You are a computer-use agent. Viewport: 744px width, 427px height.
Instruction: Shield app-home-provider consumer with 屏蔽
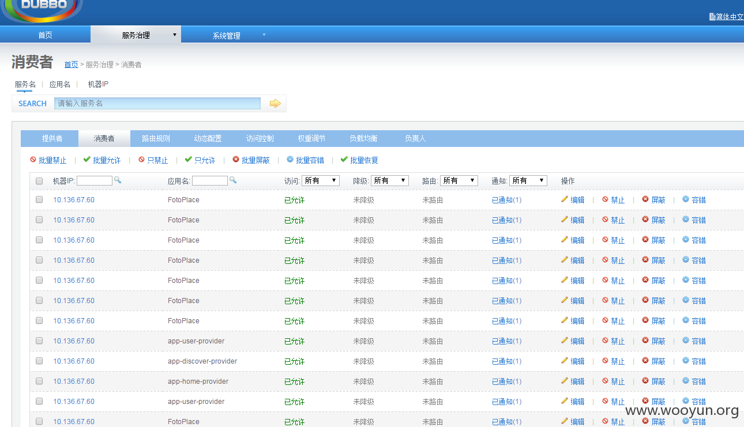pos(654,381)
